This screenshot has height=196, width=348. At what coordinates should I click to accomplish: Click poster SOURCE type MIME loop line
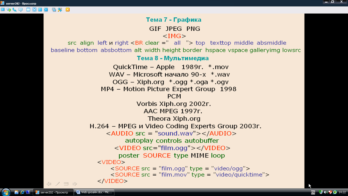click(x=172, y=155)
